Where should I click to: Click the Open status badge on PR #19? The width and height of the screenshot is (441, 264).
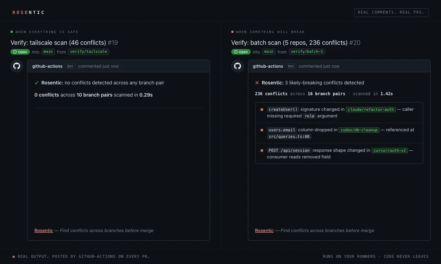tap(20, 52)
